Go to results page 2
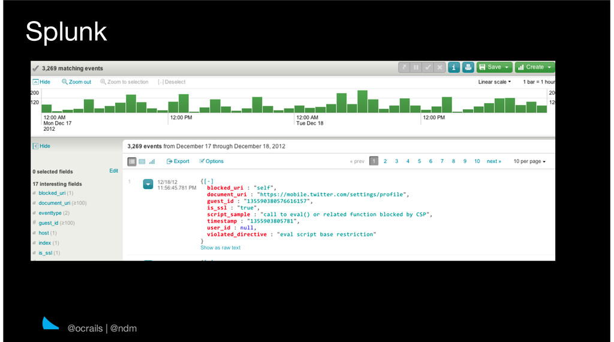 coord(386,161)
